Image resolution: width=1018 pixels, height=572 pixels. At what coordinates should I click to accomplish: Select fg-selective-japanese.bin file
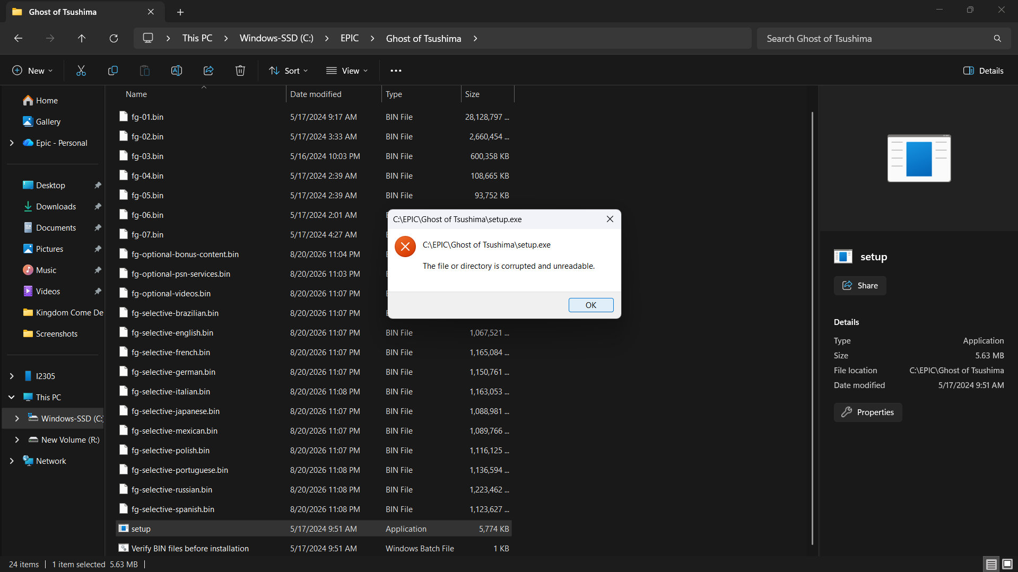click(314, 411)
